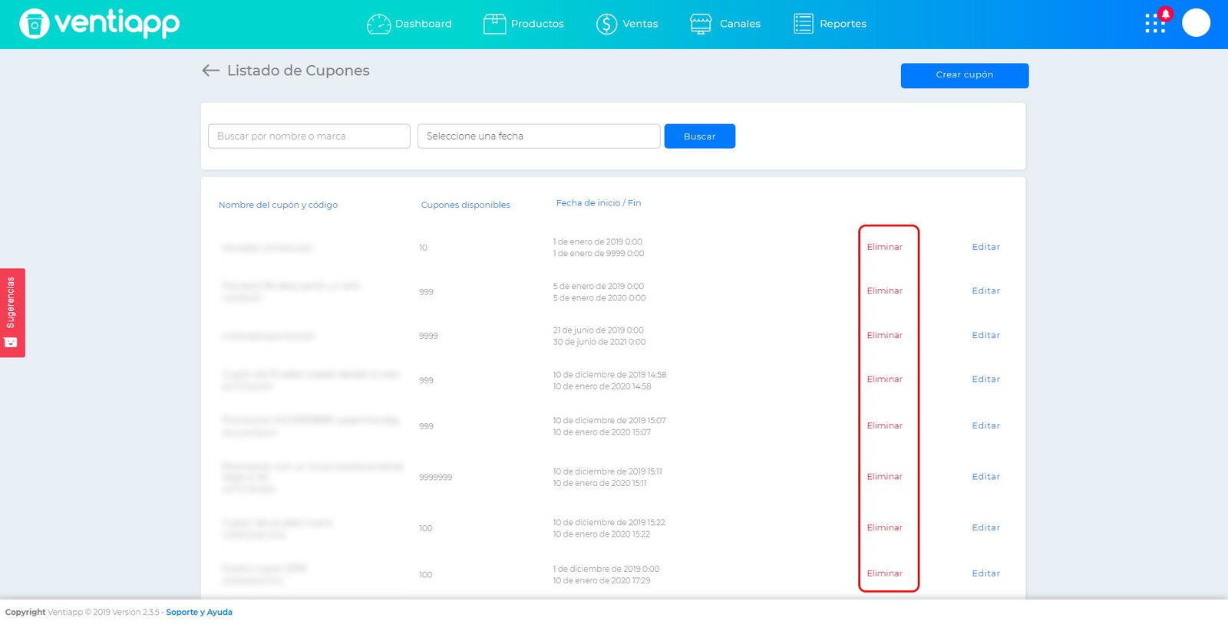This screenshot has height=624, width=1228.
Task: Editar the coupon starting 1 de diciembre de 2019
Action: tap(986, 573)
